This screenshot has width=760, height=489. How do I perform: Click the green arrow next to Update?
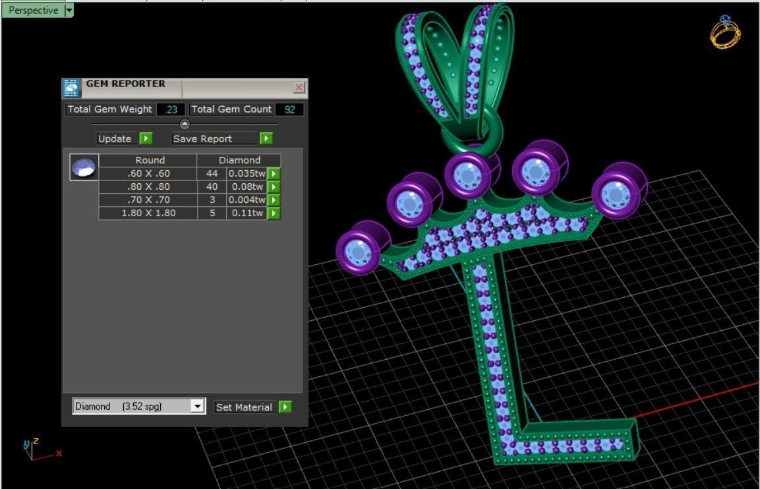pyautogui.click(x=146, y=138)
